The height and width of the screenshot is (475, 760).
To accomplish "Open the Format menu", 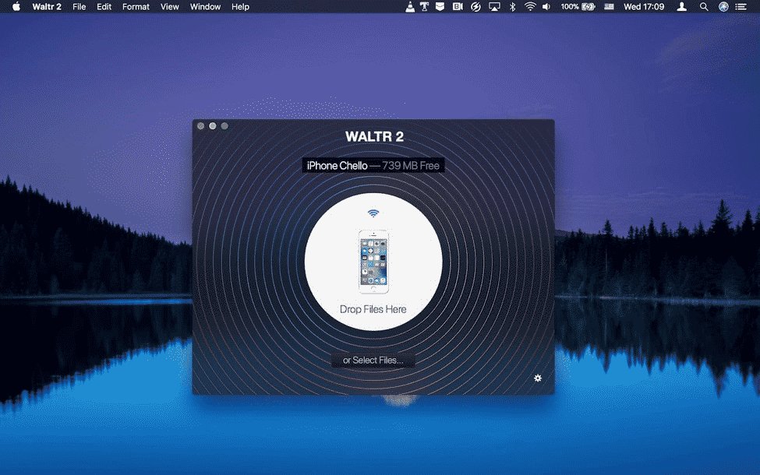I will pos(135,6).
